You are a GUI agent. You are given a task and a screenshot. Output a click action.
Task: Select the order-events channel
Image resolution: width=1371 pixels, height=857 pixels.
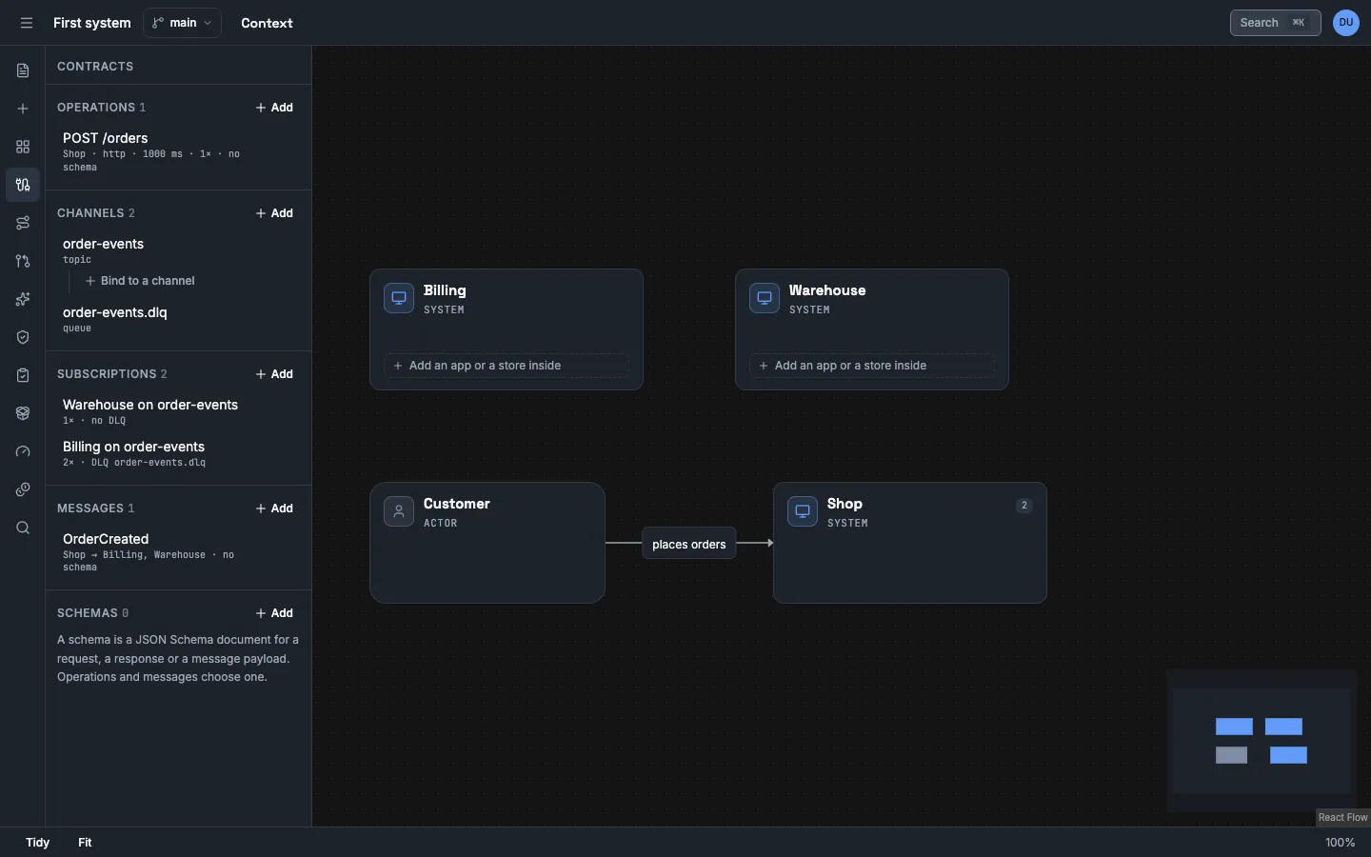(177, 250)
